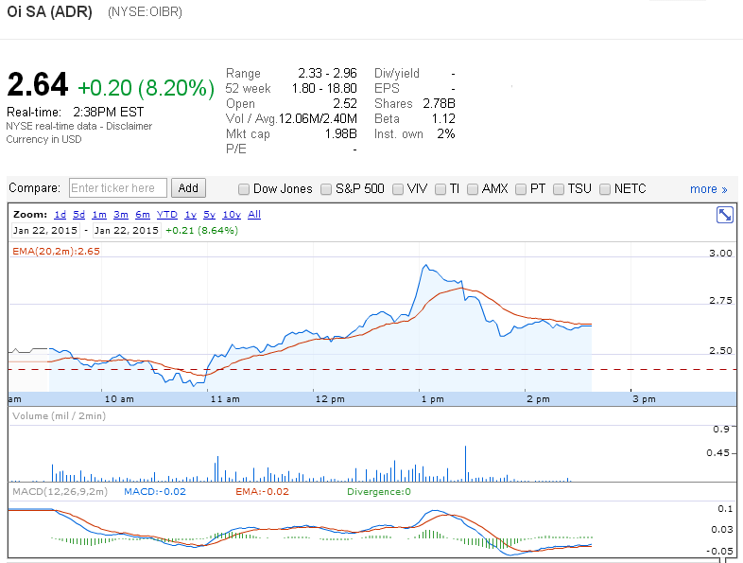Enable TI comparison checkbox

[x=441, y=189]
